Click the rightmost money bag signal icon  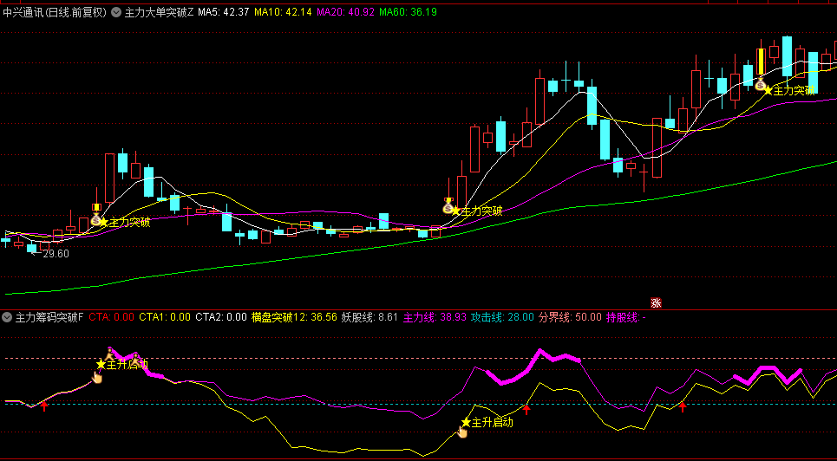click(x=761, y=86)
